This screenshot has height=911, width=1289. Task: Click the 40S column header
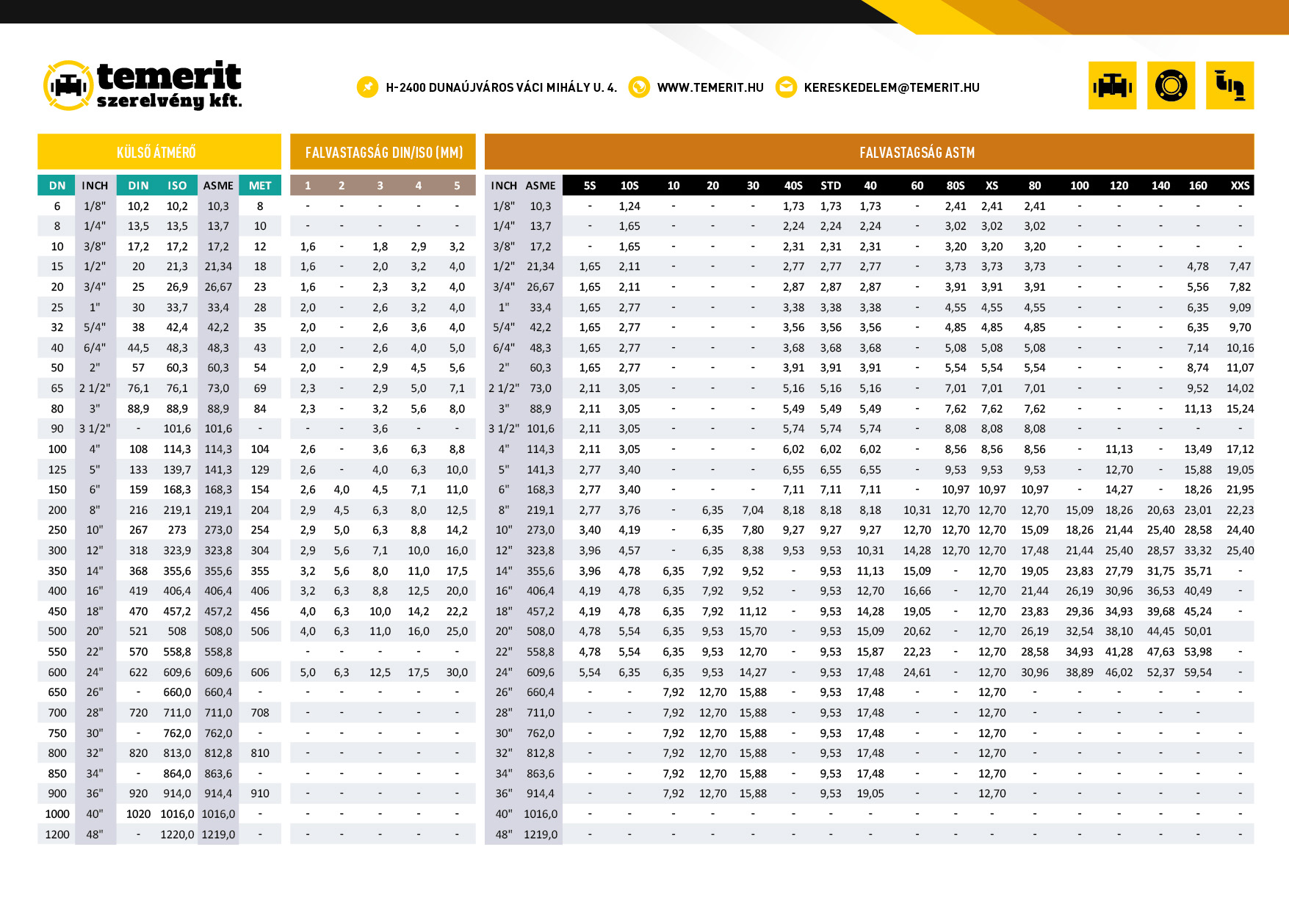coord(793,186)
